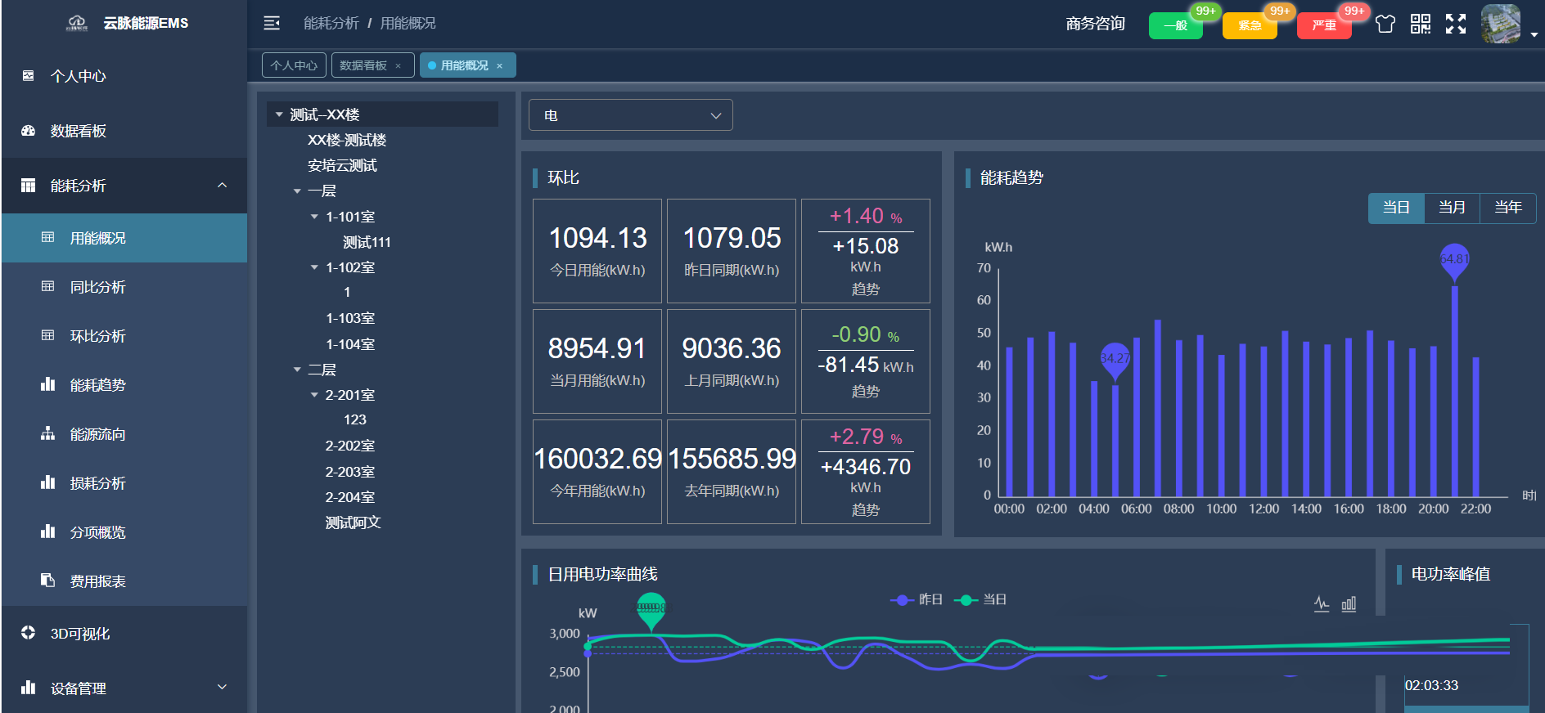Select the 2-203室 tree node
The height and width of the screenshot is (713, 1545).
349,472
